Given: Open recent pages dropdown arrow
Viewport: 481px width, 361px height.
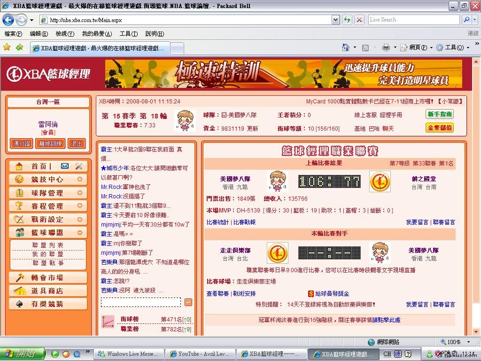Looking at the screenshot, I should (x=31, y=20).
